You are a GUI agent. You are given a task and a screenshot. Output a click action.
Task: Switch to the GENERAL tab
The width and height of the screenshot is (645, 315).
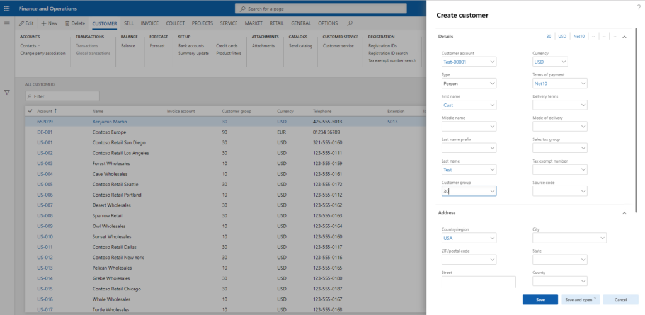pyautogui.click(x=301, y=23)
